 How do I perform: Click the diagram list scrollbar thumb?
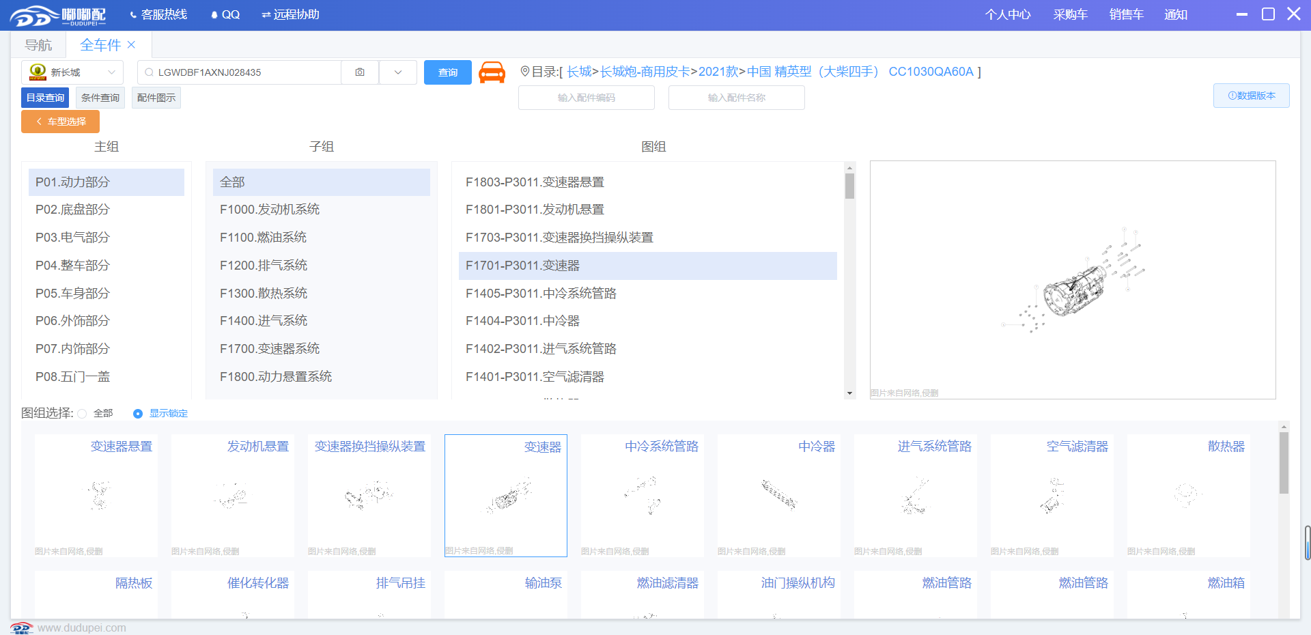850,186
